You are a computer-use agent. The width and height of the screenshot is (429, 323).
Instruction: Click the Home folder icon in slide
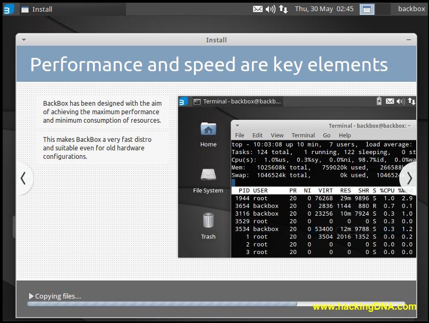(x=208, y=129)
